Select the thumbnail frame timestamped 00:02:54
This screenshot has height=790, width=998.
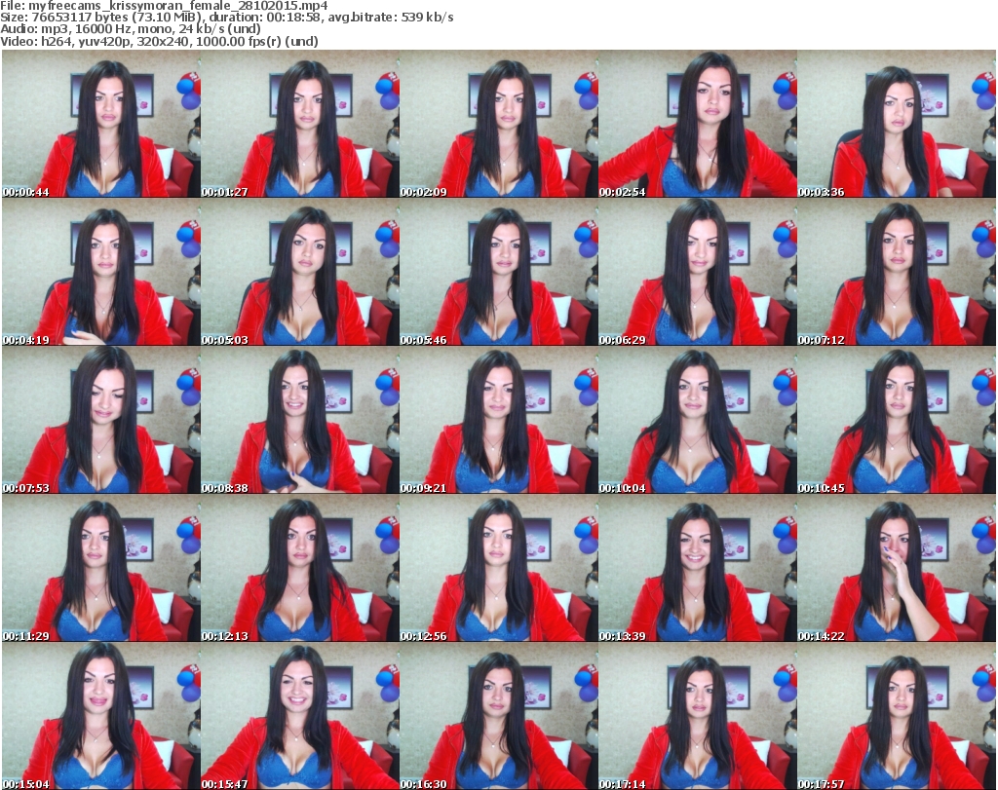pos(698,124)
